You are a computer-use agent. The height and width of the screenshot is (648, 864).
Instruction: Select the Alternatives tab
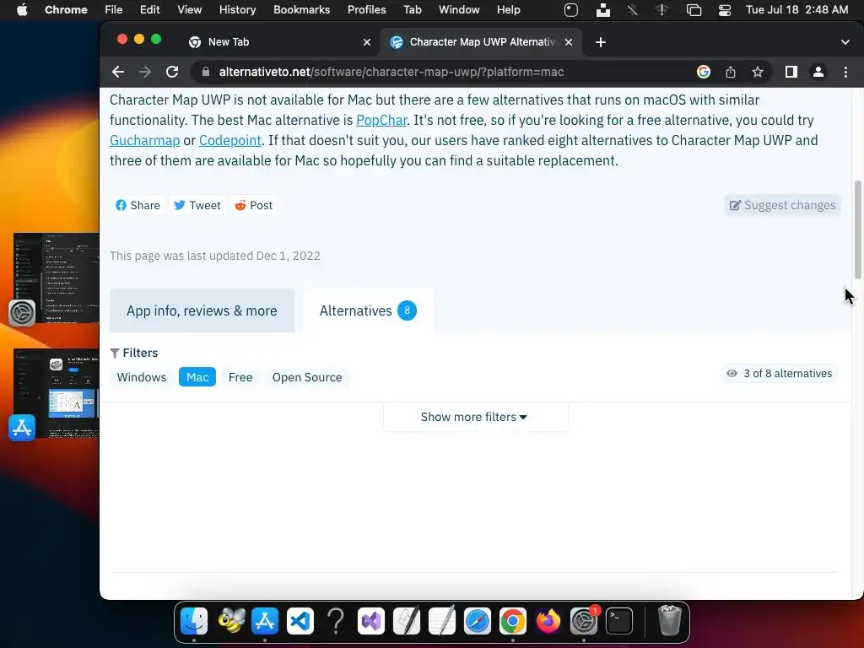(368, 310)
